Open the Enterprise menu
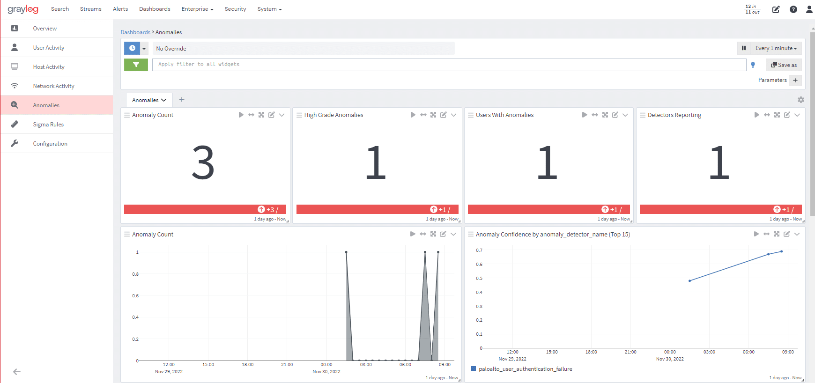Viewport: 815px width, 383px height. tap(197, 9)
